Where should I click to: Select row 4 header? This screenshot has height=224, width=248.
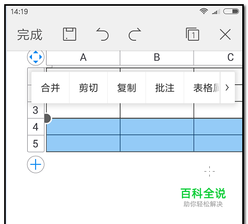coord(36,127)
